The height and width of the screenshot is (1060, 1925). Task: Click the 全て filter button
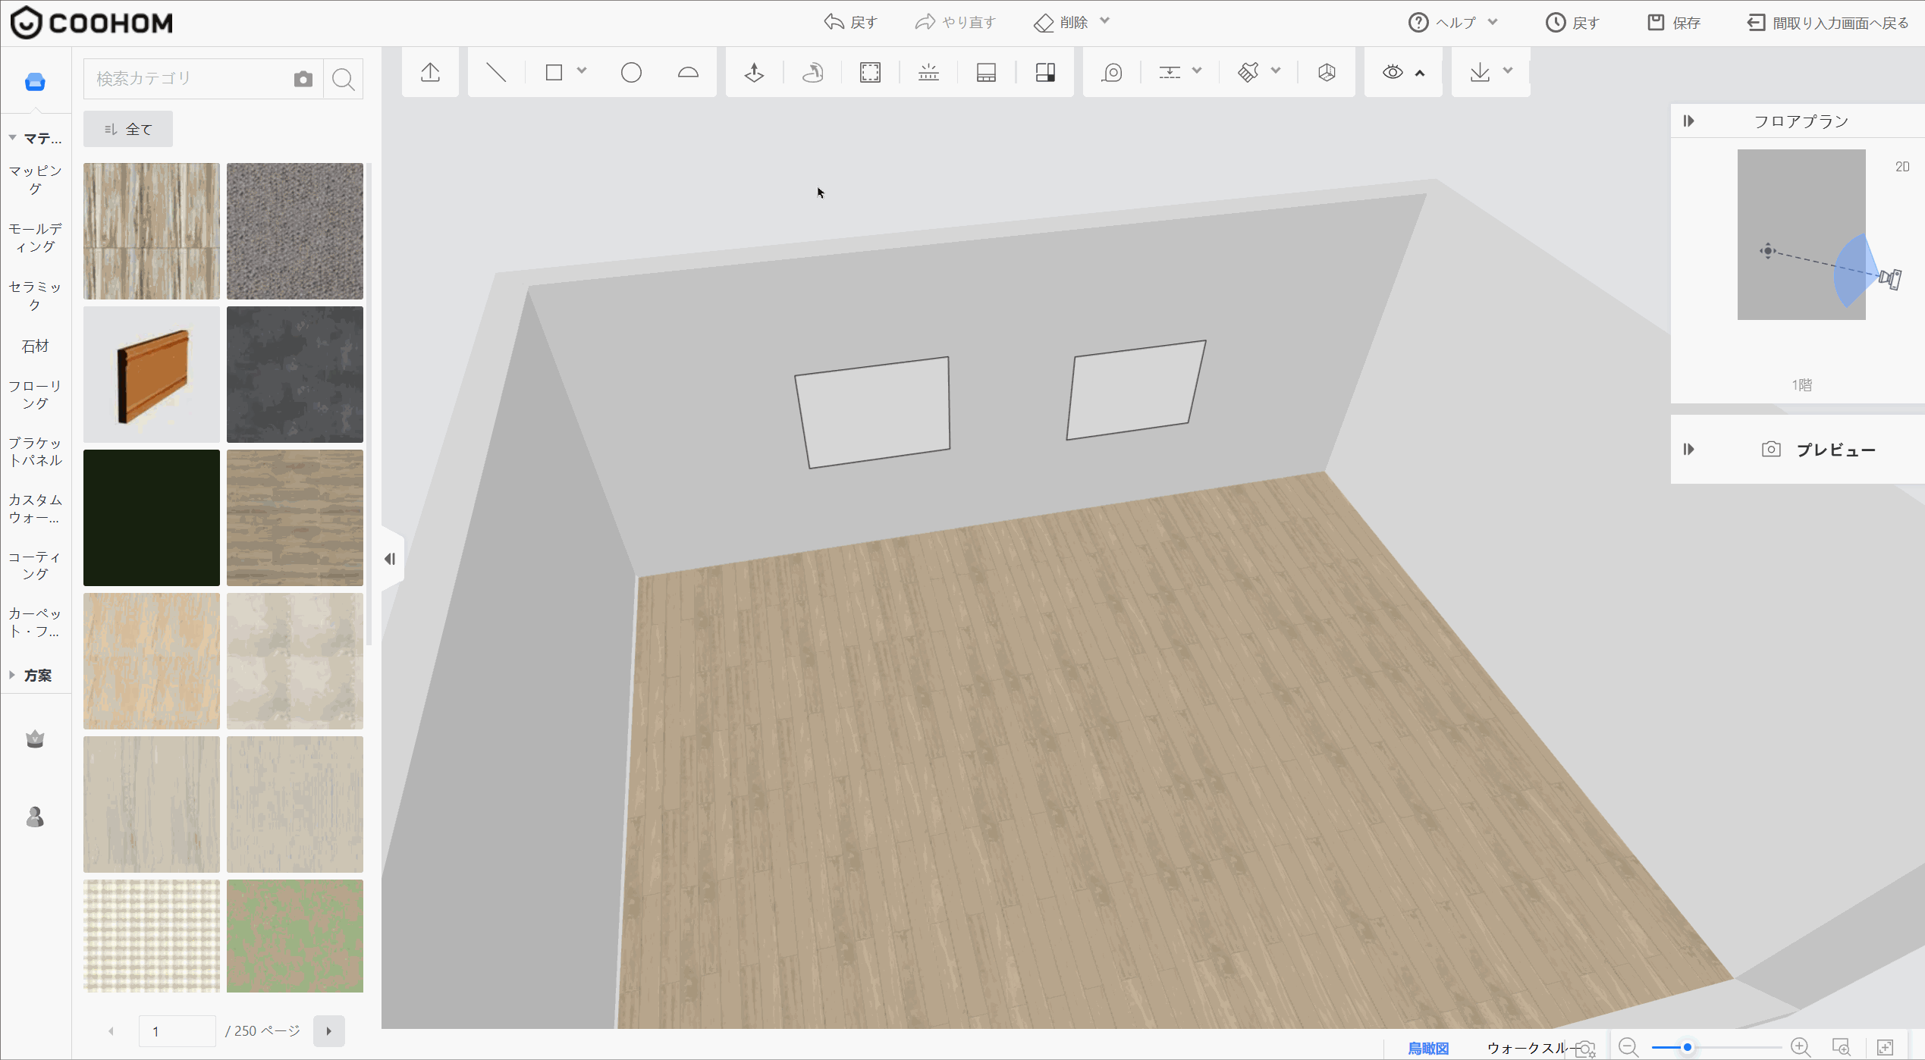coord(128,129)
